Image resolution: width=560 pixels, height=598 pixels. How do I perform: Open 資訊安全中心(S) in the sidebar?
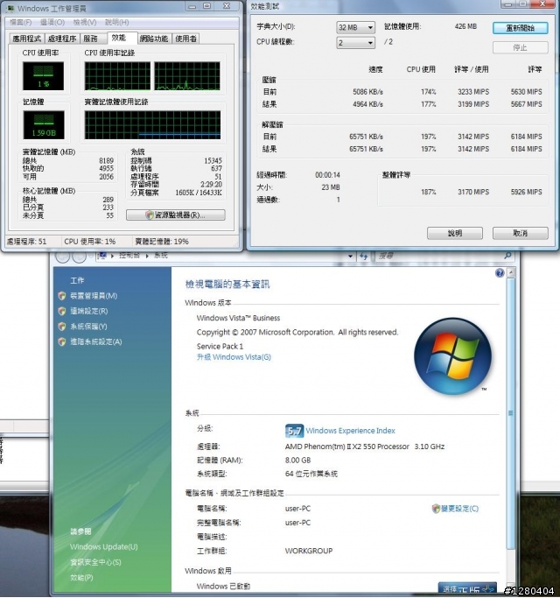pos(95,562)
